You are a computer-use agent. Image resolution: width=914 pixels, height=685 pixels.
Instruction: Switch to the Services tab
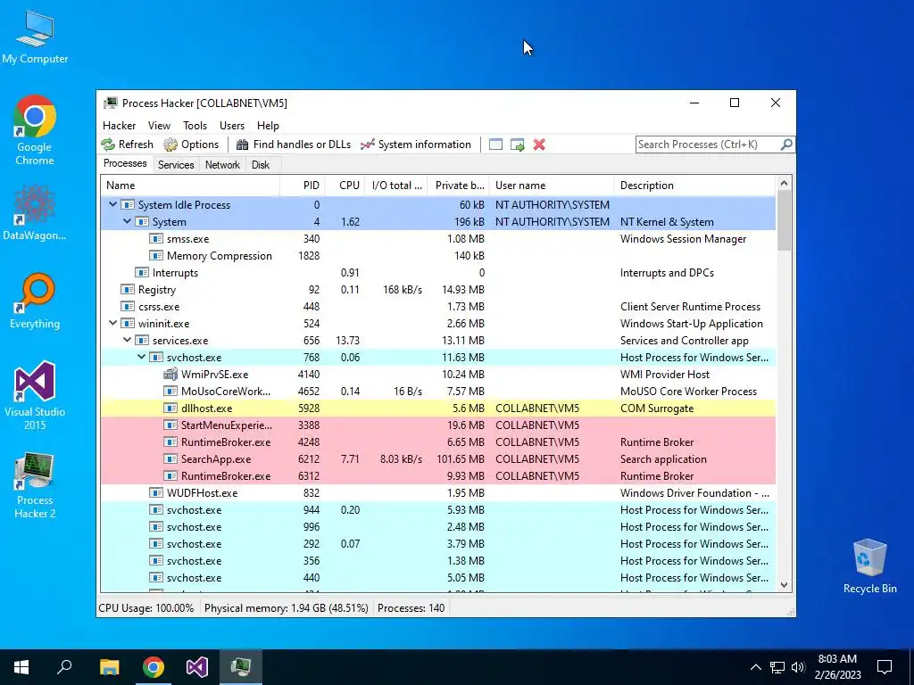(x=176, y=165)
